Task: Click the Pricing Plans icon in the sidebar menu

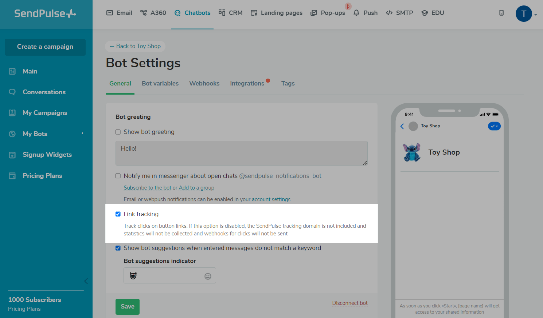Action: point(12,176)
